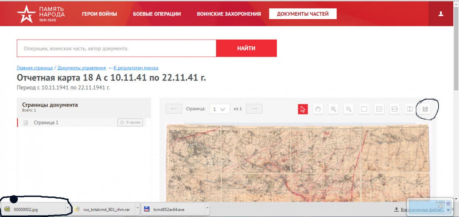Open the user profile icon

click(441, 14)
